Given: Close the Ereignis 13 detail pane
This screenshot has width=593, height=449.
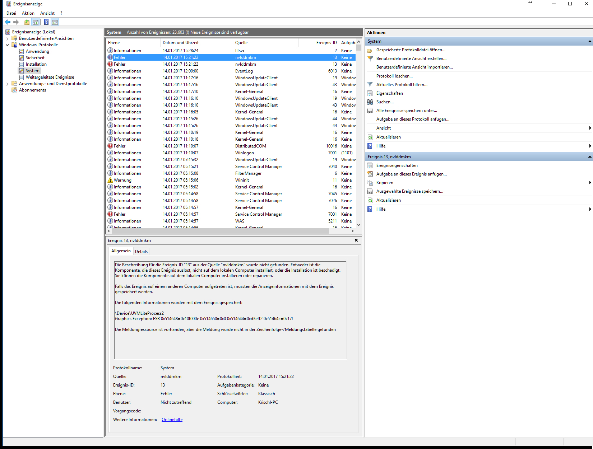Looking at the screenshot, I should [356, 240].
